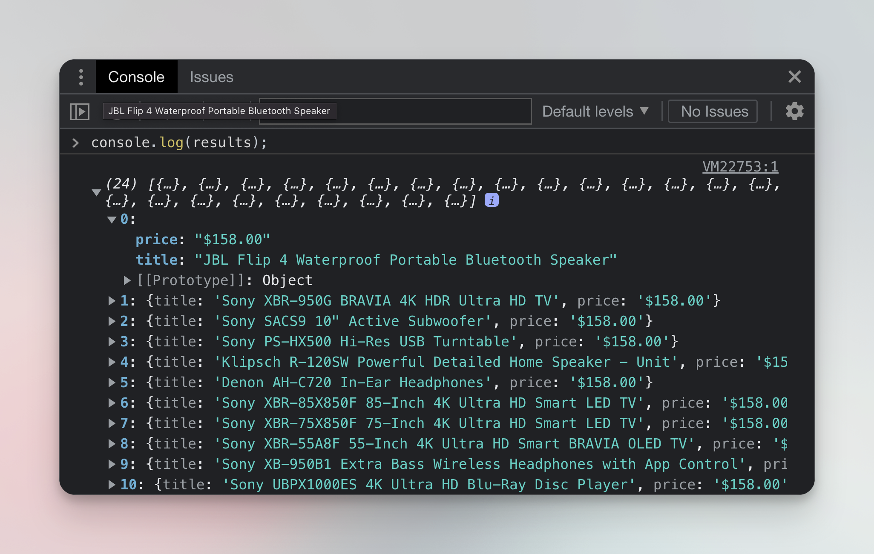This screenshot has width=874, height=554.
Task: Collapse array item 0
Action: click(112, 220)
